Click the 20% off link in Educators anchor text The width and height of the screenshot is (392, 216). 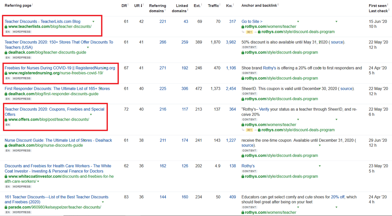click(x=338, y=197)
